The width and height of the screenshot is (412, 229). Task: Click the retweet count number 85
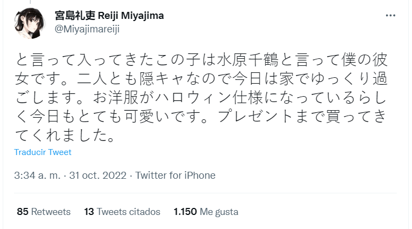click(x=22, y=212)
